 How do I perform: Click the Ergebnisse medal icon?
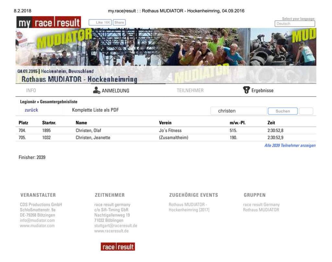tap(246, 90)
